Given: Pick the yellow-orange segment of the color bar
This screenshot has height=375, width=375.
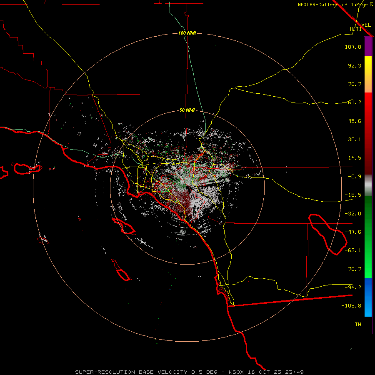Looking at the screenshot, I should tap(368, 74).
